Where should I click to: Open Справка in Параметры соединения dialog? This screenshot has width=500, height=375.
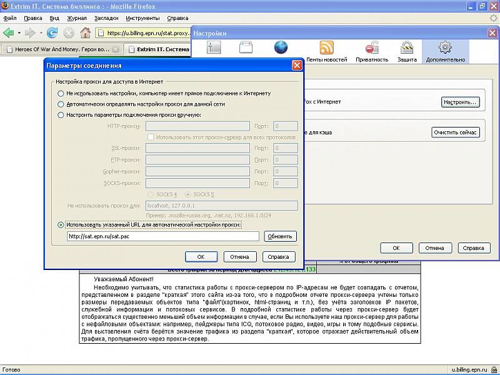point(279,257)
